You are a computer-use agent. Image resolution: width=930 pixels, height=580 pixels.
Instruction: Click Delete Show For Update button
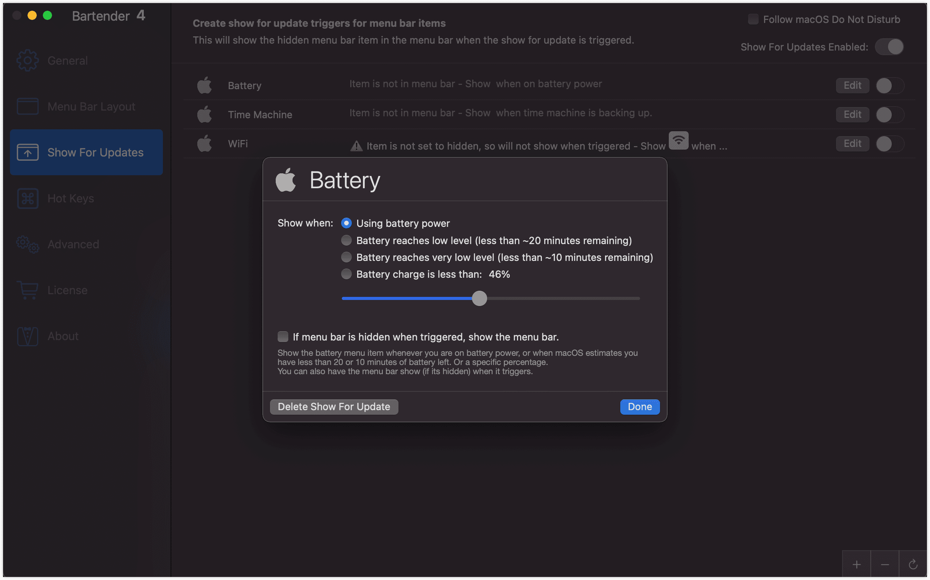[x=333, y=407]
